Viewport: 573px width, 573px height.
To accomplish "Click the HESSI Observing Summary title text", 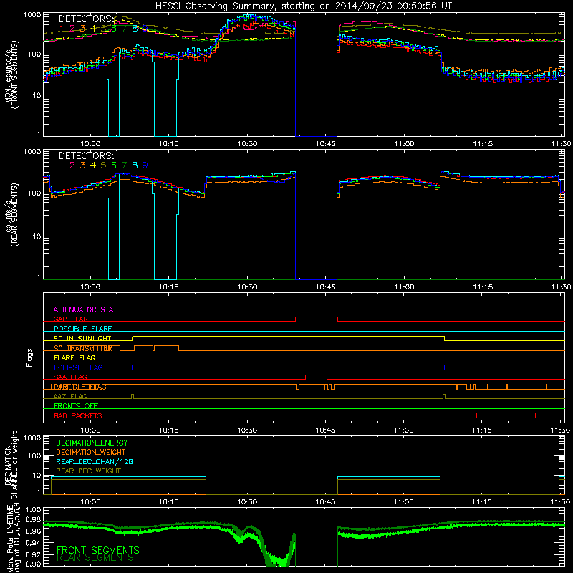I will pos(303,6).
